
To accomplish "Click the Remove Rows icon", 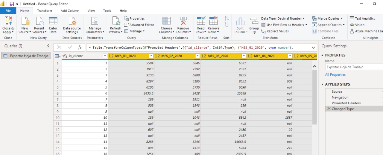I will [x=213, y=21].
